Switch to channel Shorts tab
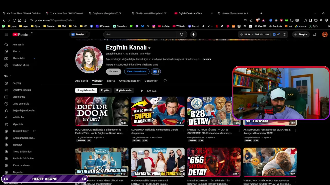The width and height of the screenshot is (330, 185). tap(111, 81)
